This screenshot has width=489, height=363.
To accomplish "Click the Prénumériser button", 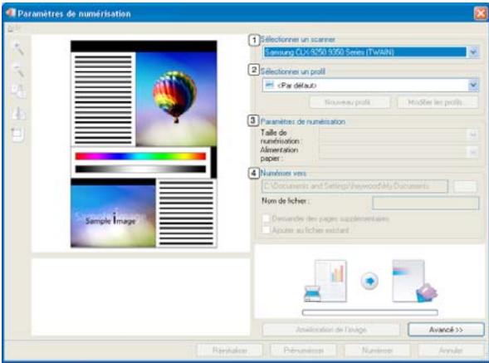I will coord(303,351).
